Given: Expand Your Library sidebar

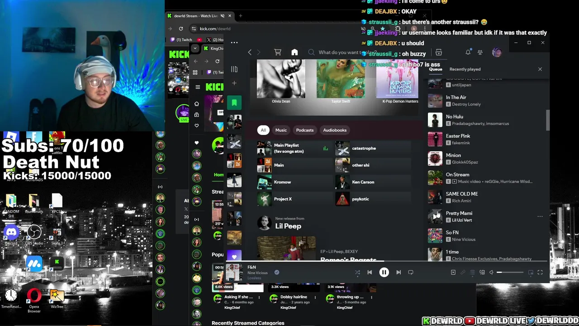Looking at the screenshot, I should (234, 69).
